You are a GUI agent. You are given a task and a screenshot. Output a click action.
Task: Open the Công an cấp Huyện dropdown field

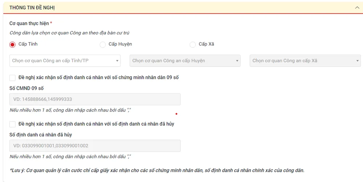(x=181, y=61)
